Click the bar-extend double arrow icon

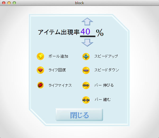pos(86,85)
